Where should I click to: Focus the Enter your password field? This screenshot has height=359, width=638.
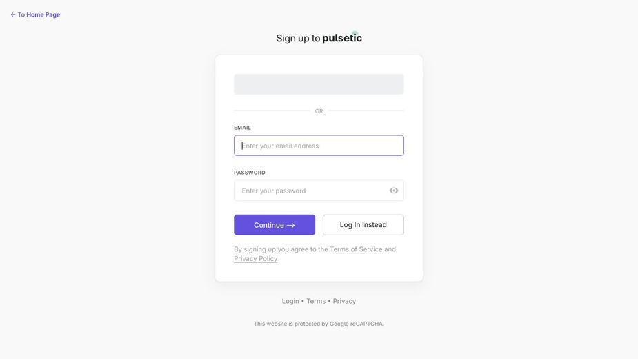(x=319, y=191)
